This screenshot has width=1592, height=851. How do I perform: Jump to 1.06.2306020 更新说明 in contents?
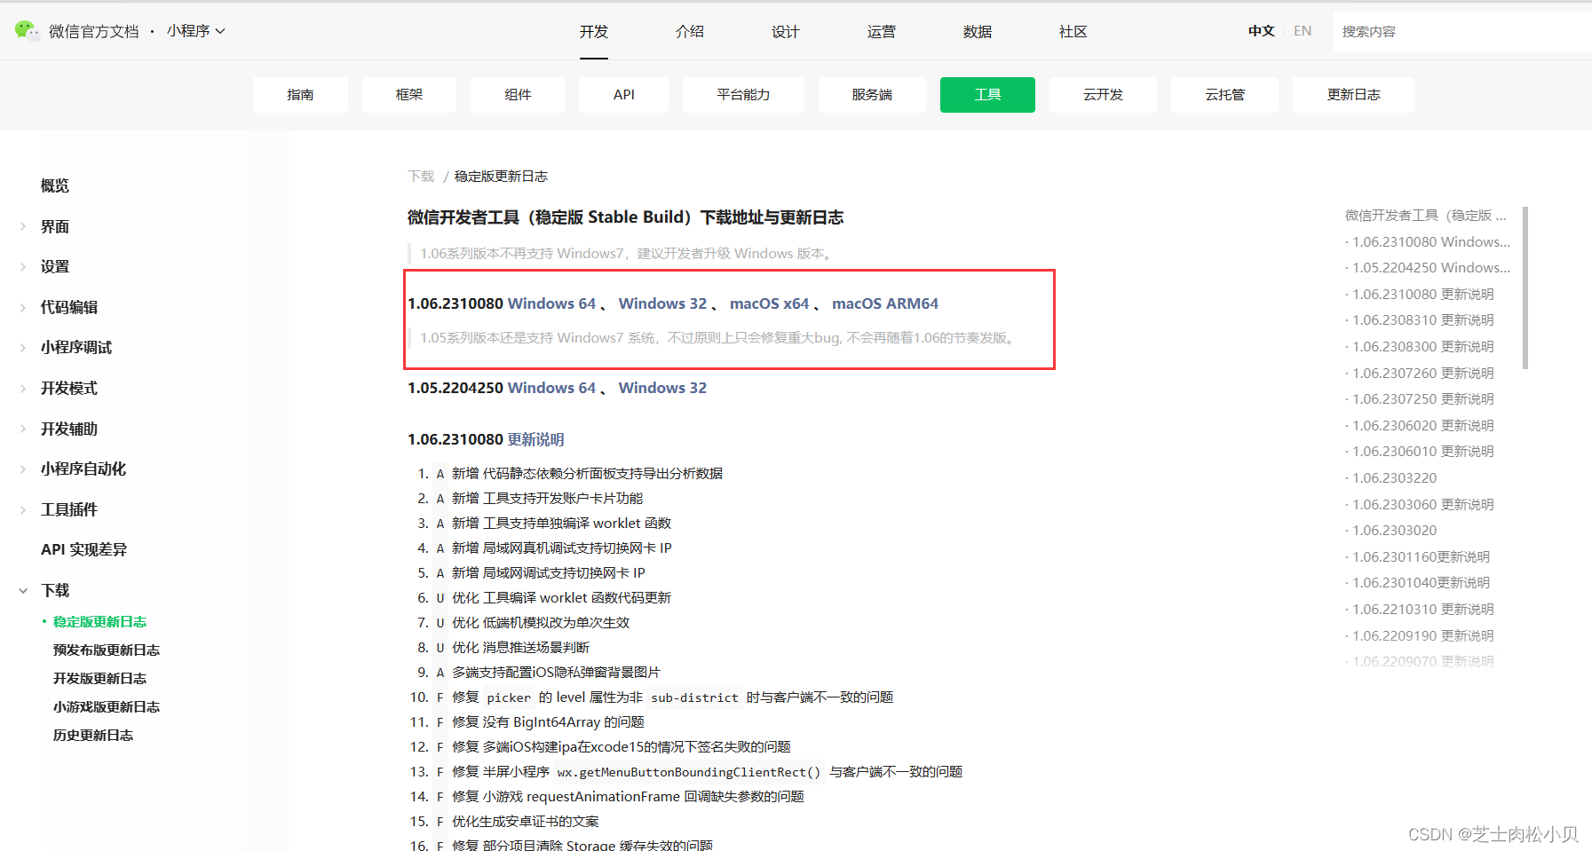(x=1423, y=426)
